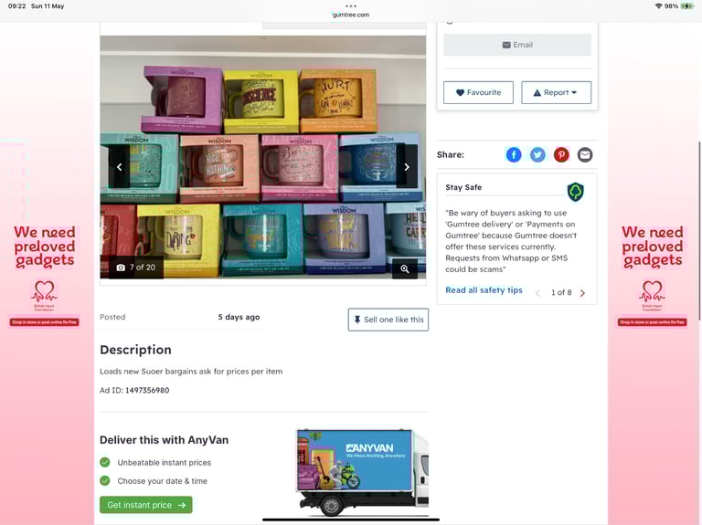Open the left British Heart Foundation gadgets ad

click(44, 275)
